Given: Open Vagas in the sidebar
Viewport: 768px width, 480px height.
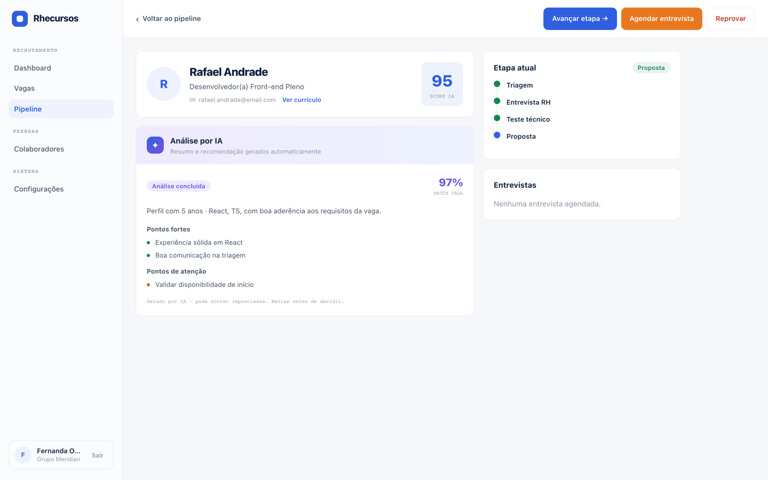Looking at the screenshot, I should click(x=61, y=89).
